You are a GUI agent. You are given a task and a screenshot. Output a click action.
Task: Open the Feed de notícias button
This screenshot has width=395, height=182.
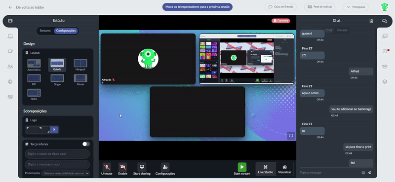coord(319,7)
